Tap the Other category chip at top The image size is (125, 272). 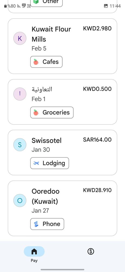46,2
